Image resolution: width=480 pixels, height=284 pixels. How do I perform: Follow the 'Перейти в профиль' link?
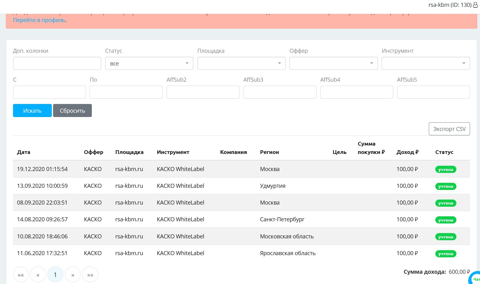pos(39,20)
